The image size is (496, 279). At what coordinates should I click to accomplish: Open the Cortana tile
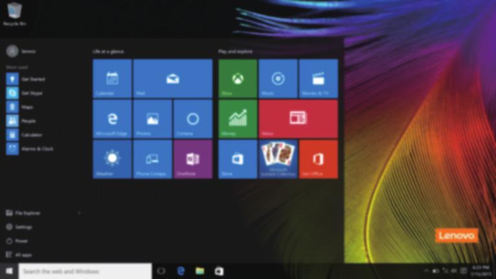point(193,119)
